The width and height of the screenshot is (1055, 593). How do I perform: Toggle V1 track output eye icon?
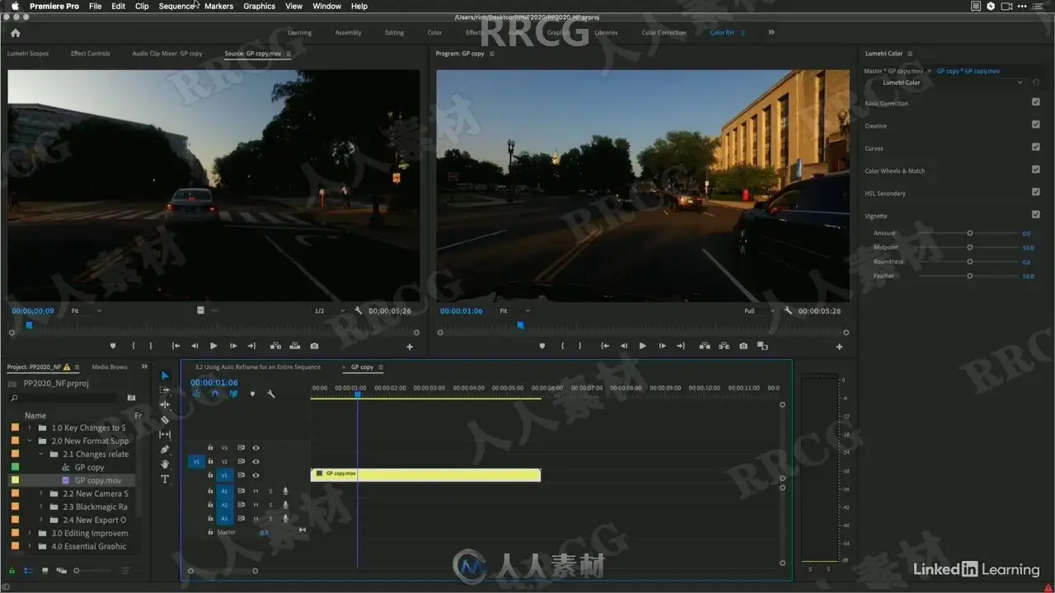click(x=256, y=475)
